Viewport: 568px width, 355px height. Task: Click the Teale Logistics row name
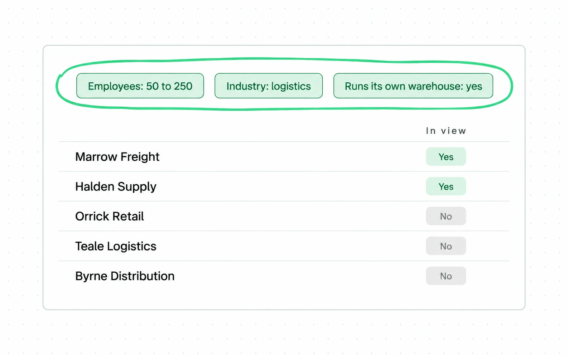(116, 246)
